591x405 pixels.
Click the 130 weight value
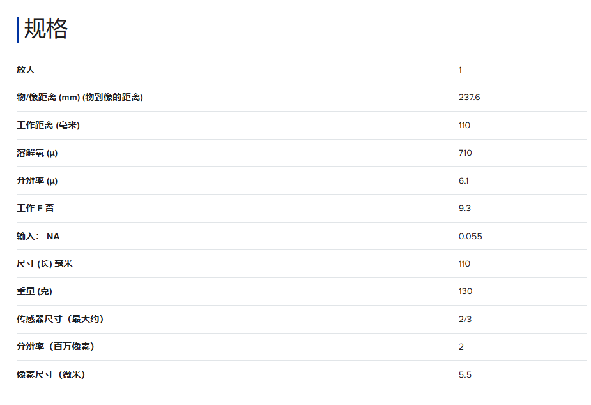tap(465, 291)
